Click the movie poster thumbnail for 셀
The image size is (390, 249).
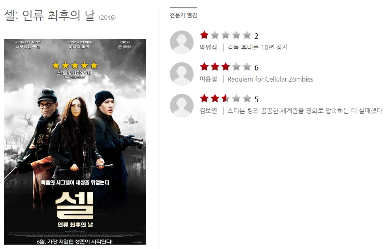click(75, 142)
